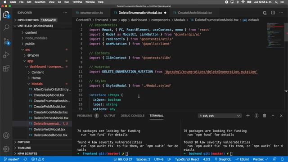Expand the node_modules folder
The width and height of the screenshot is (288, 162).
(x=36, y=38)
